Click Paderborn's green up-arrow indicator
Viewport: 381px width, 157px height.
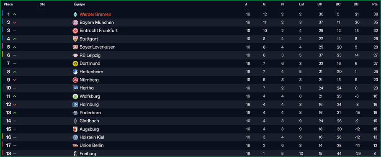(x=15, y=113)
